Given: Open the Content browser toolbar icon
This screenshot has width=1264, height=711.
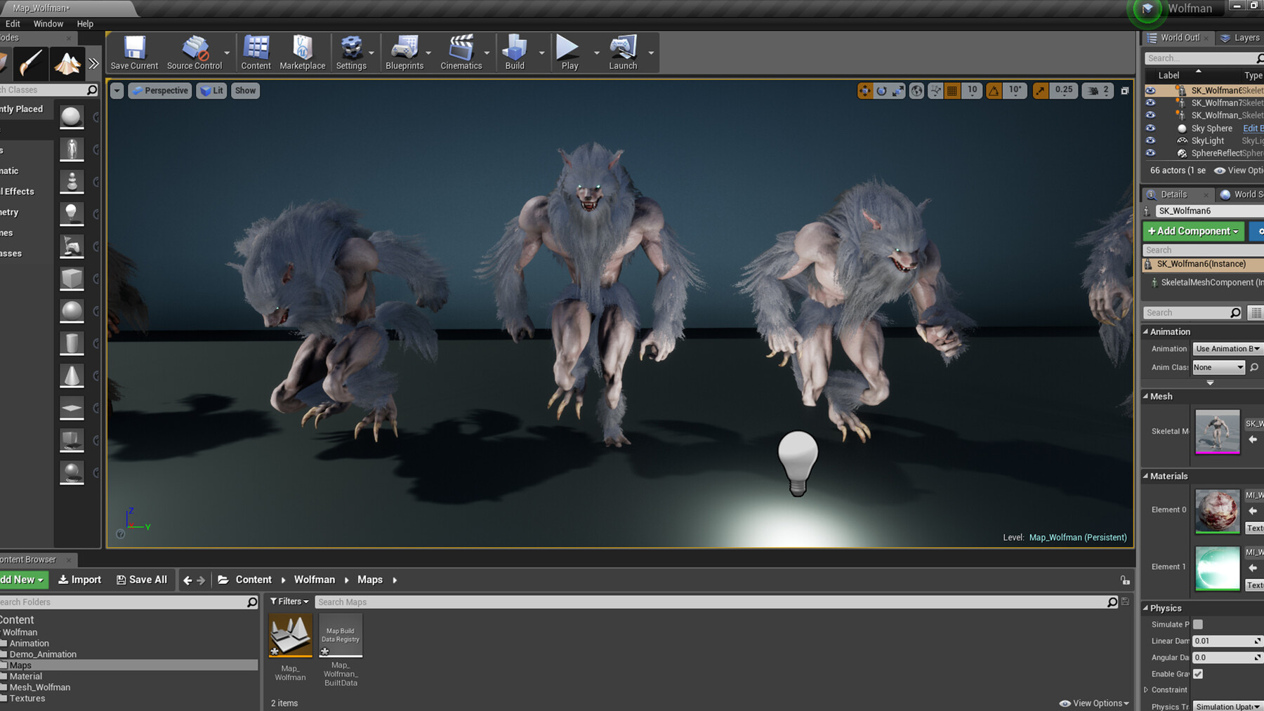Looking at the screenshot, I should tap(256, 53).
